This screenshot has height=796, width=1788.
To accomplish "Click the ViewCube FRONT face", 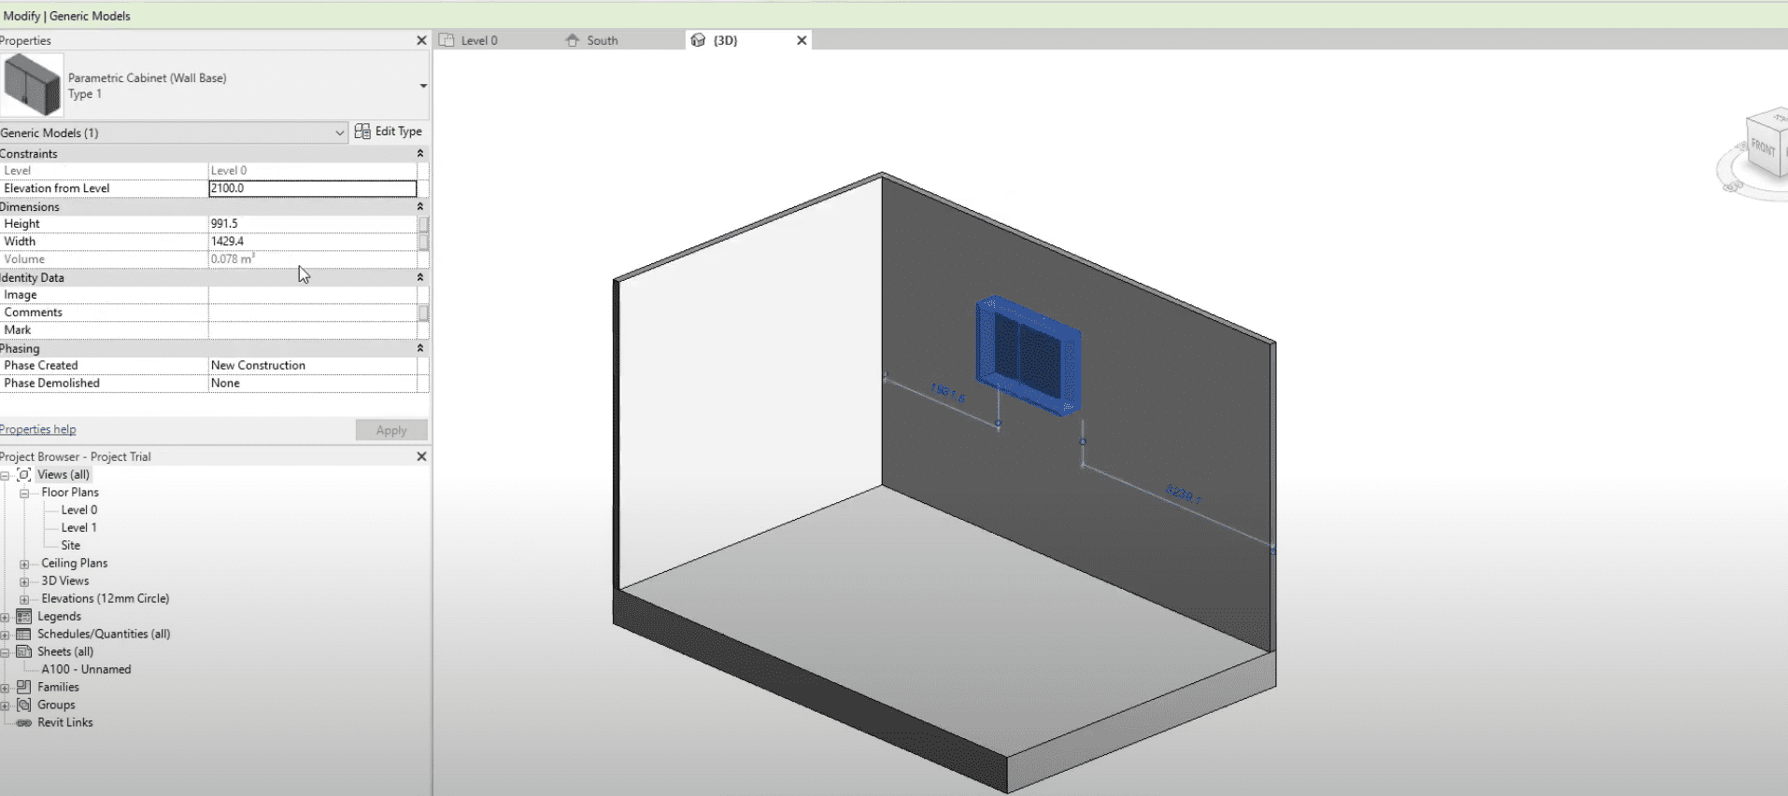I will [1763, 149].
